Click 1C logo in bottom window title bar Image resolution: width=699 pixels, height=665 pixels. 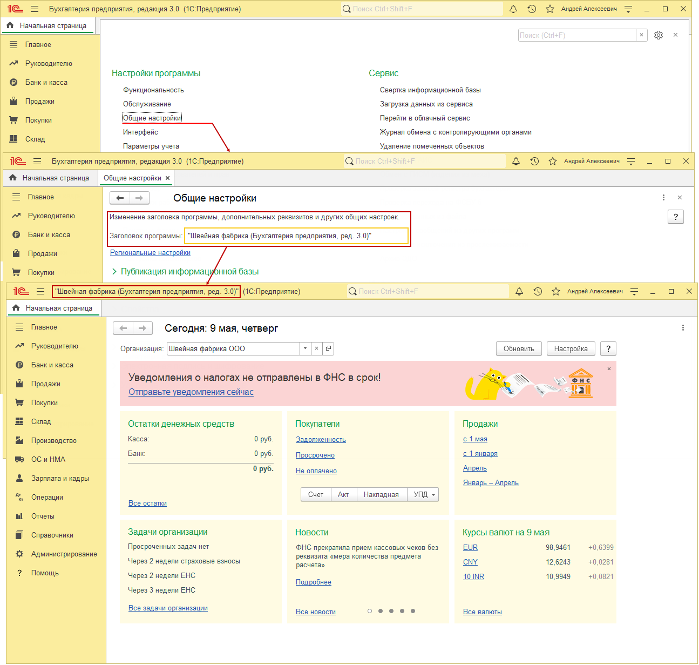21,291
